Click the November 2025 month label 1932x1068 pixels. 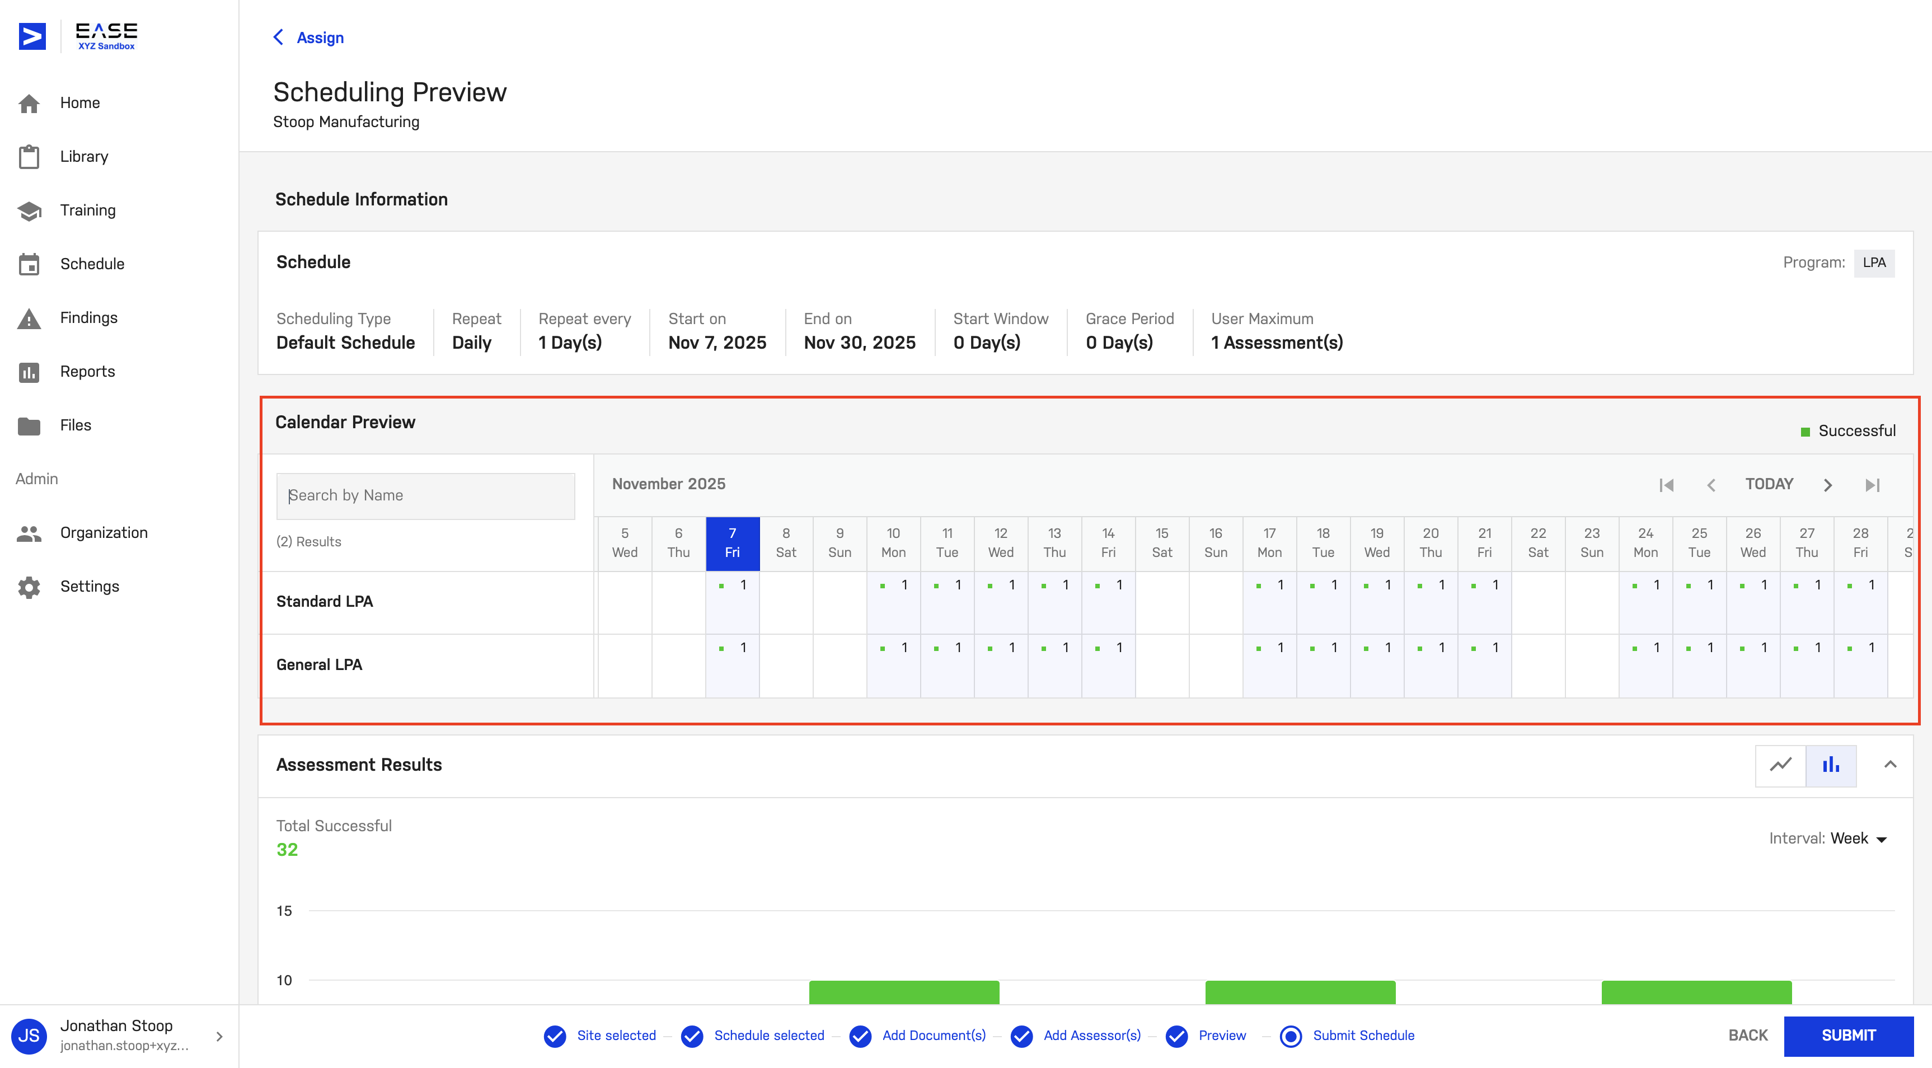(x=668, y=484)
